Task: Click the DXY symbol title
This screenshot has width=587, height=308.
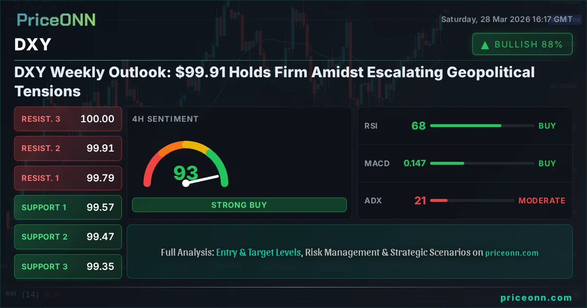Action: [x=33, y=45]
